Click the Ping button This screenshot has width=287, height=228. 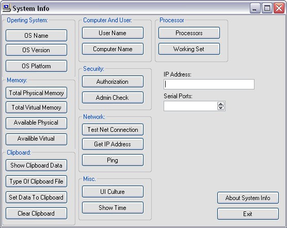coord(113,160)
